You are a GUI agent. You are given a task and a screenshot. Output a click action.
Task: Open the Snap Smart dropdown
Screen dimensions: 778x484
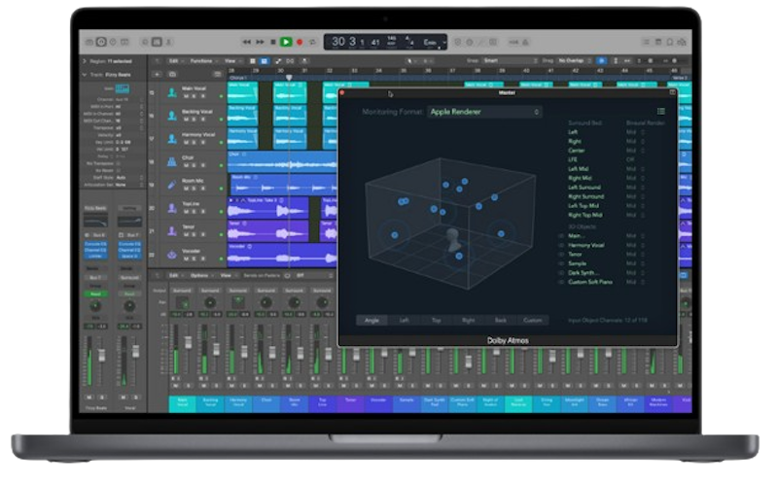click(510, 60)
